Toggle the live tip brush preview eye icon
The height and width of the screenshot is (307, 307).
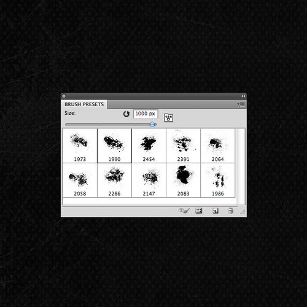coord(184,211)
